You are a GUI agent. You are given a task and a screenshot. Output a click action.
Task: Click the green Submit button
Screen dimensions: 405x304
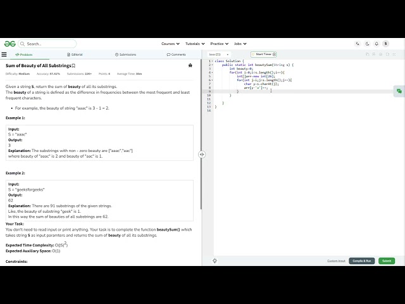point(387,261)
